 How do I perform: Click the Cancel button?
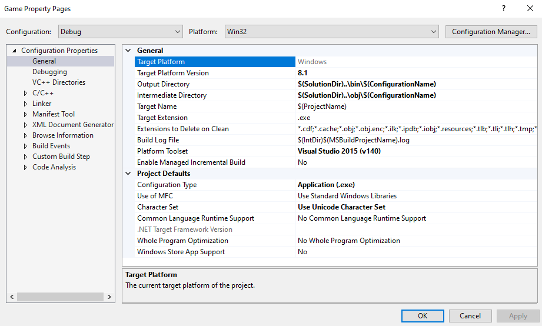[470, 315]
